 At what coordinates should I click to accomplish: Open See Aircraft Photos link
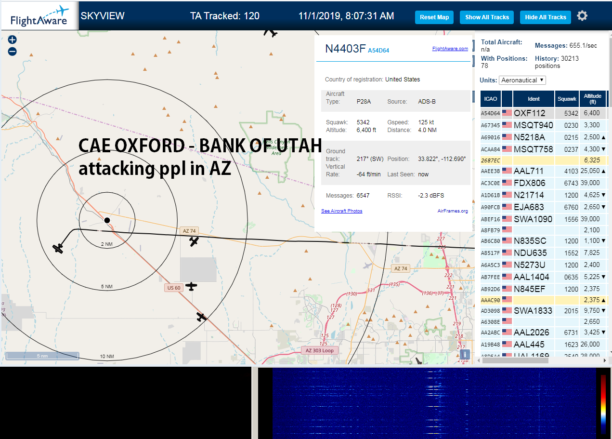coord(342,211)
